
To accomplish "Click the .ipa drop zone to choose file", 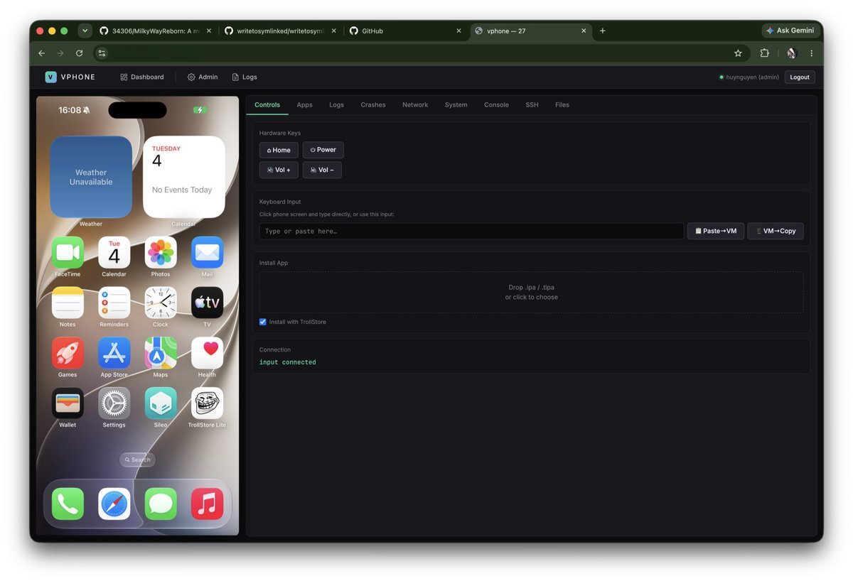I will (x=532, y=292).
